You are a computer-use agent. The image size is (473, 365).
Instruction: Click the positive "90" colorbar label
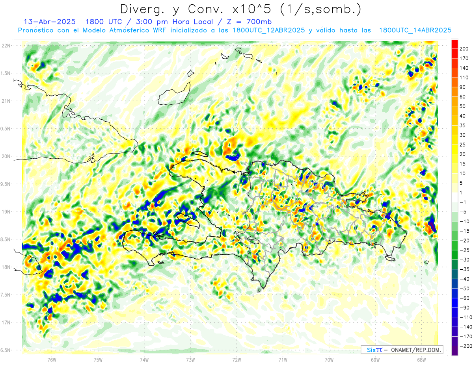point(463,87)
